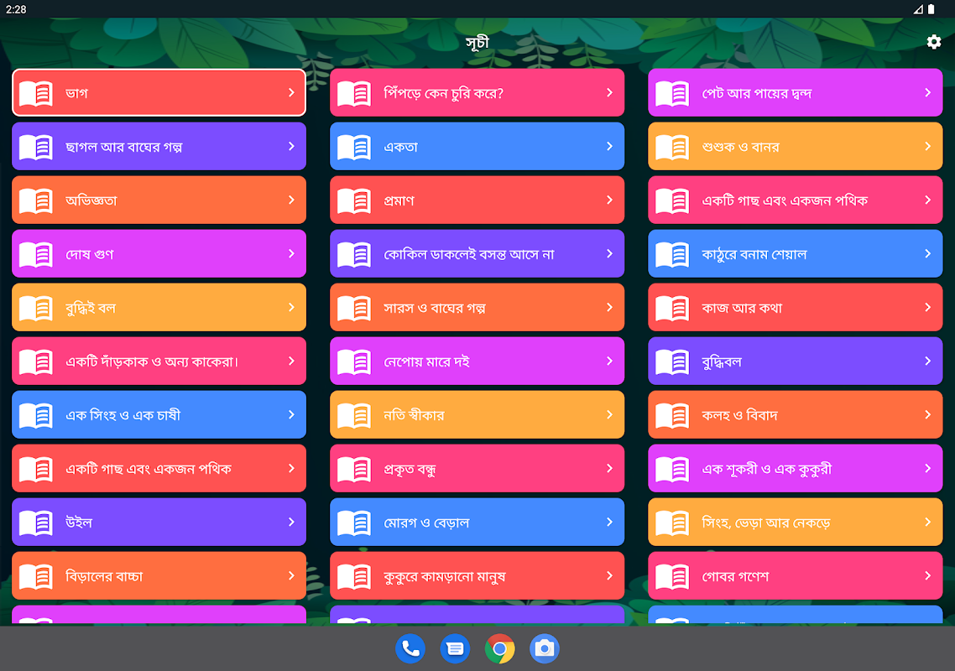Tap the book icon beside এক সিংহ ও এক চাষী

click(36, 414)
